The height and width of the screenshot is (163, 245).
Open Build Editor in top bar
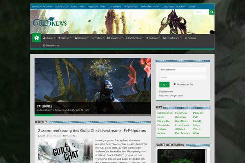coord(62,7)
